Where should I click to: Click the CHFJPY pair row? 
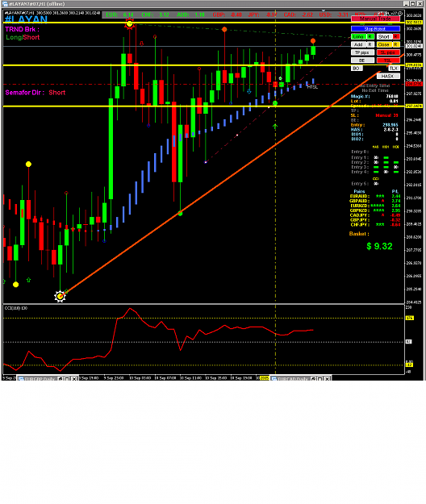tap(375, 225)
